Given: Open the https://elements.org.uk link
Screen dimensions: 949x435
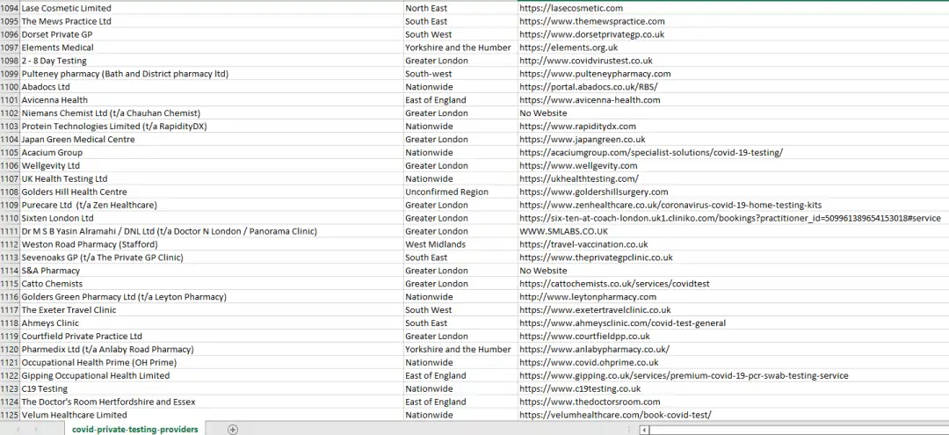Looking at the screenshot, I should [x=569, y=47].
